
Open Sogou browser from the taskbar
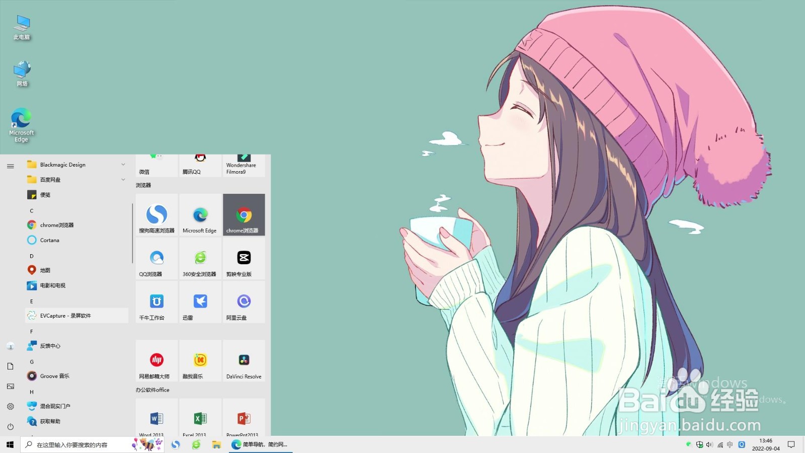[x=176, y=444]
